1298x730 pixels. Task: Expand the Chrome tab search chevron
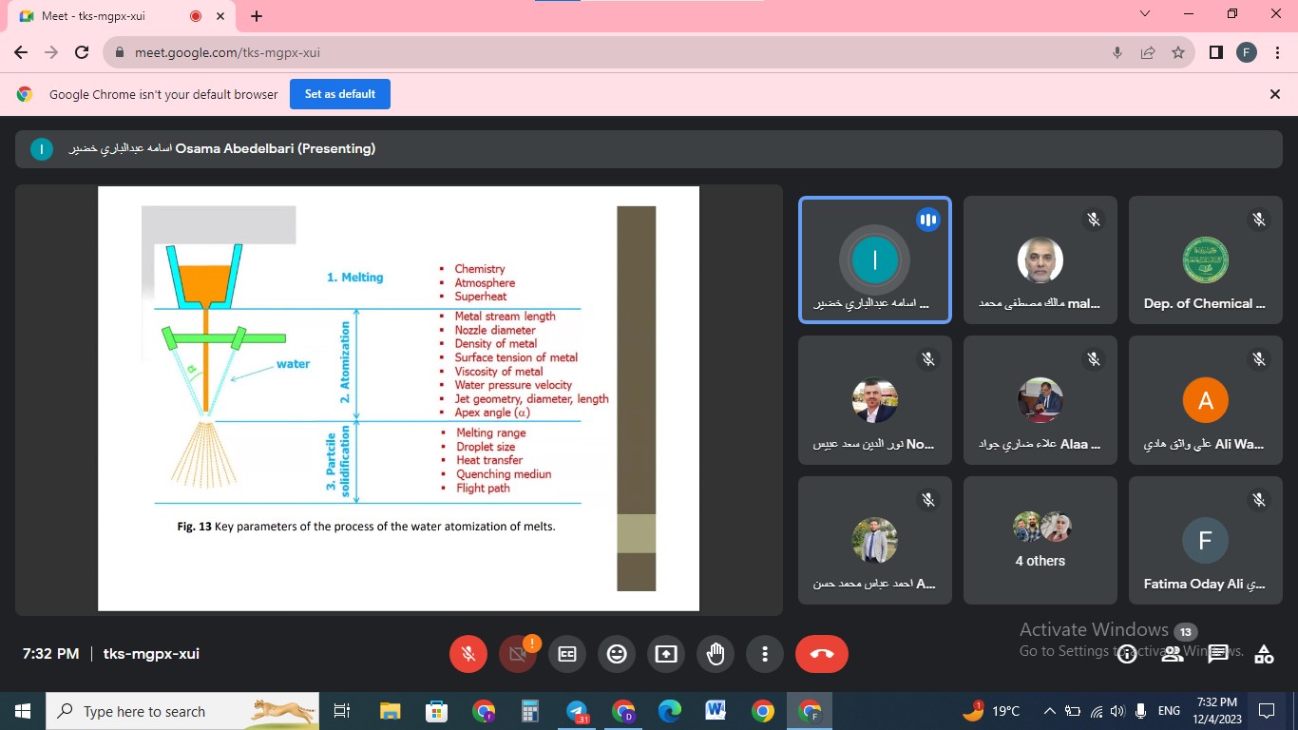(x=1145, y=14)
